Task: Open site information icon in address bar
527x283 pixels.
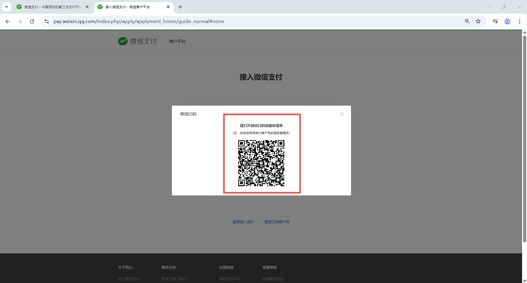Action: point(47,21)
